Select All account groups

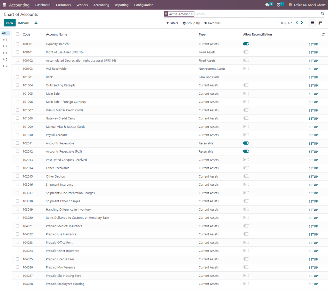coord(6,33)
